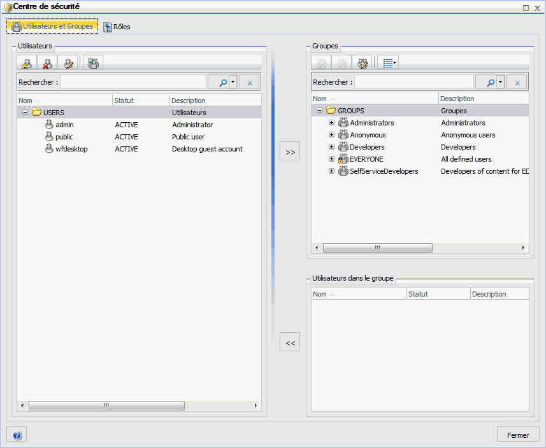This screenshot has height=448, width=546.
Task: Click the Groups list horizontal scrollbar thumb
Action: [378, 248]
